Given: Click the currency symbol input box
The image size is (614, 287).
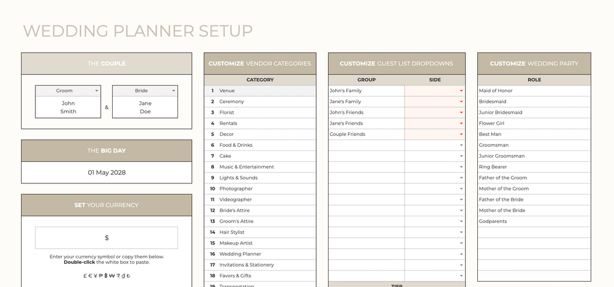Looking at the screenshot, I should click(107, 238).
